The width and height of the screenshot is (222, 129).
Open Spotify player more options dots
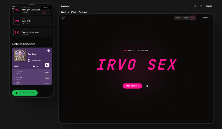[x=41, y=66]
